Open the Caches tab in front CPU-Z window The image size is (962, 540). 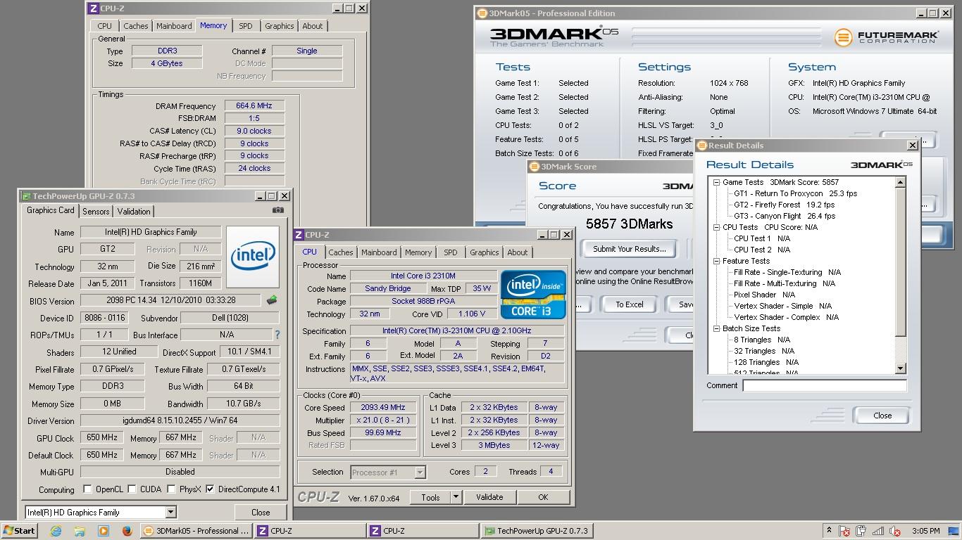(x=341, y=252)
